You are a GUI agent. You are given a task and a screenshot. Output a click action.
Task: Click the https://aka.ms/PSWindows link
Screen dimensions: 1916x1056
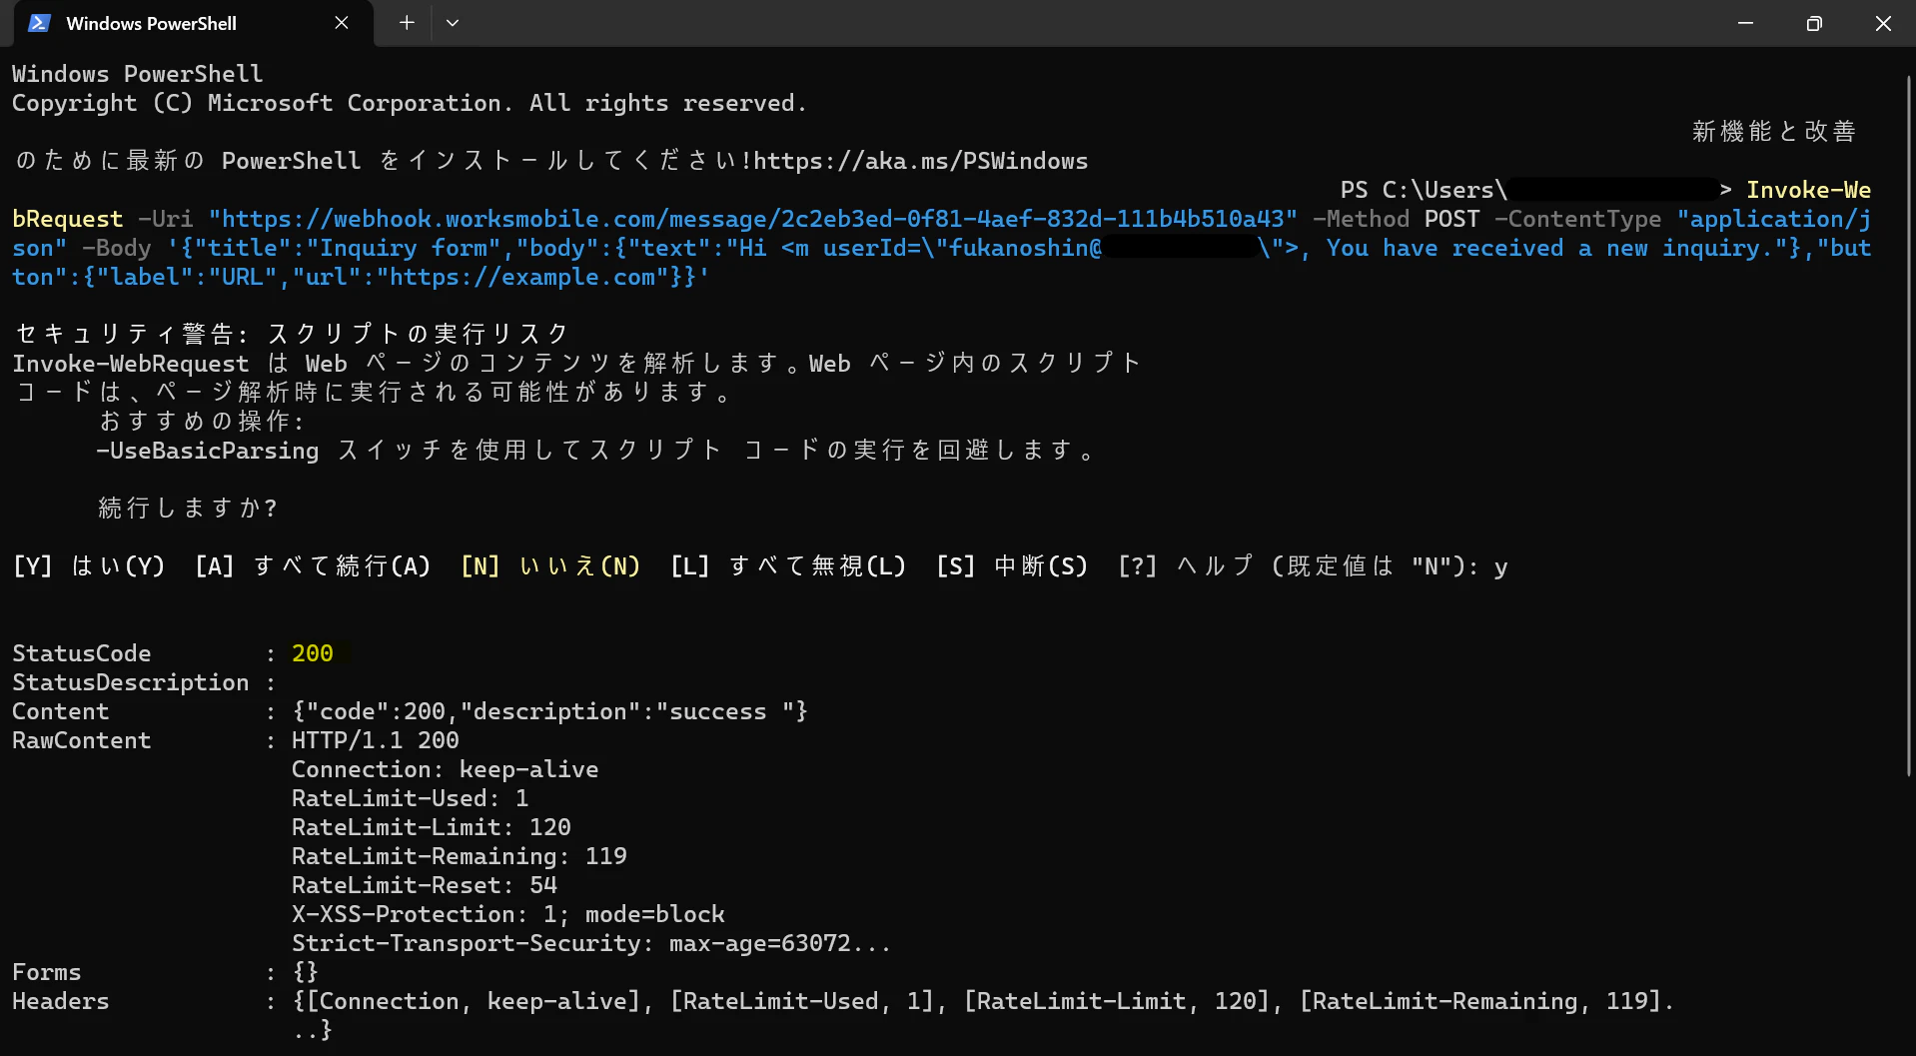click(921, 161)
